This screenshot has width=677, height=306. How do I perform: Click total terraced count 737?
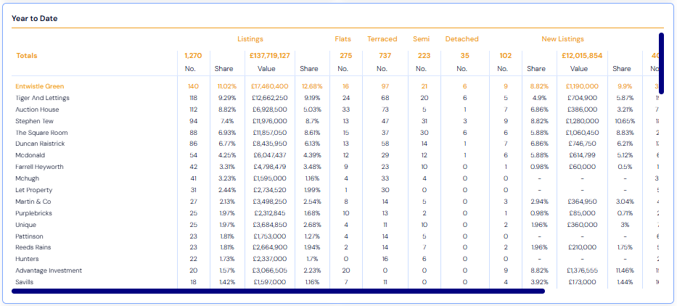pos(385,56)
